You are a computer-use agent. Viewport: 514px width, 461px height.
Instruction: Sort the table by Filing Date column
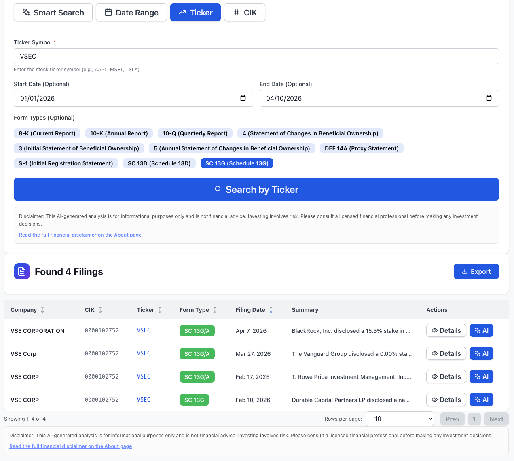pyautogui.click(x=271, y=309)
